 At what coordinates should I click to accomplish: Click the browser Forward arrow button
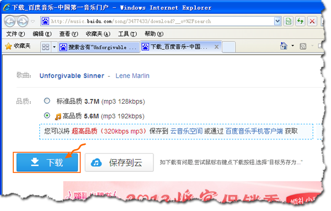pos(23,21)
